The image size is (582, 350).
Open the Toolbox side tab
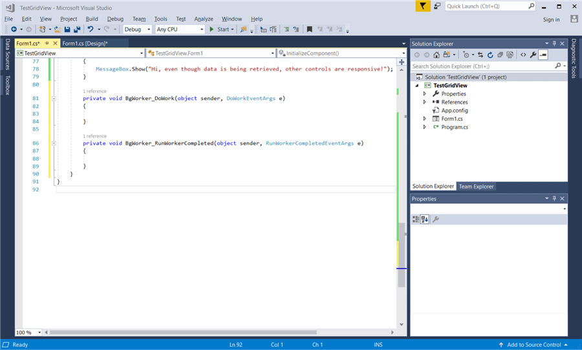click(x=7, y=85)
